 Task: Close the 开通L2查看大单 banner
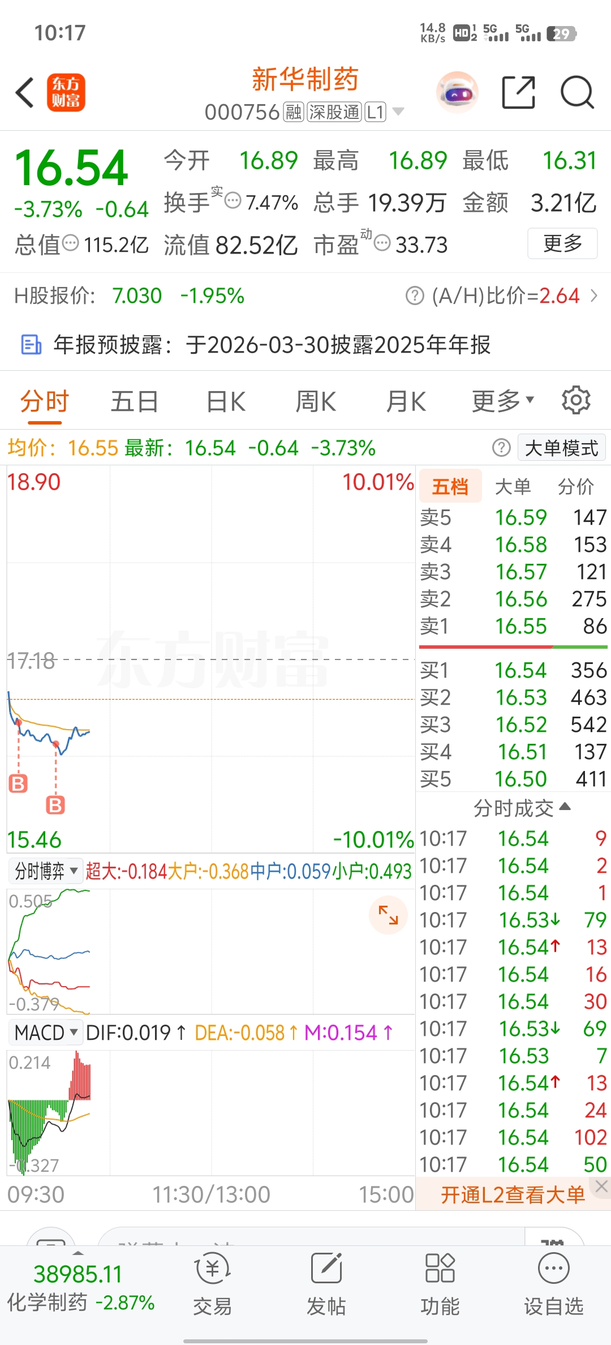coord(601,1186)
